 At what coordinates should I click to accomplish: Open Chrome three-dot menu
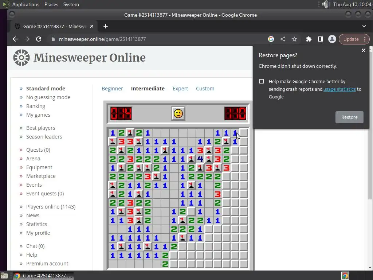click(365, 39)
